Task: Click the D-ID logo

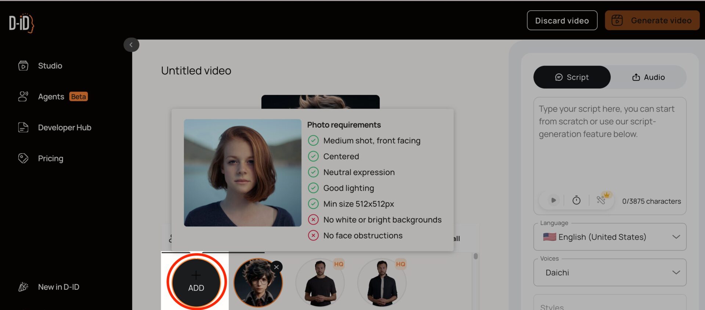Action: (21, 23)
